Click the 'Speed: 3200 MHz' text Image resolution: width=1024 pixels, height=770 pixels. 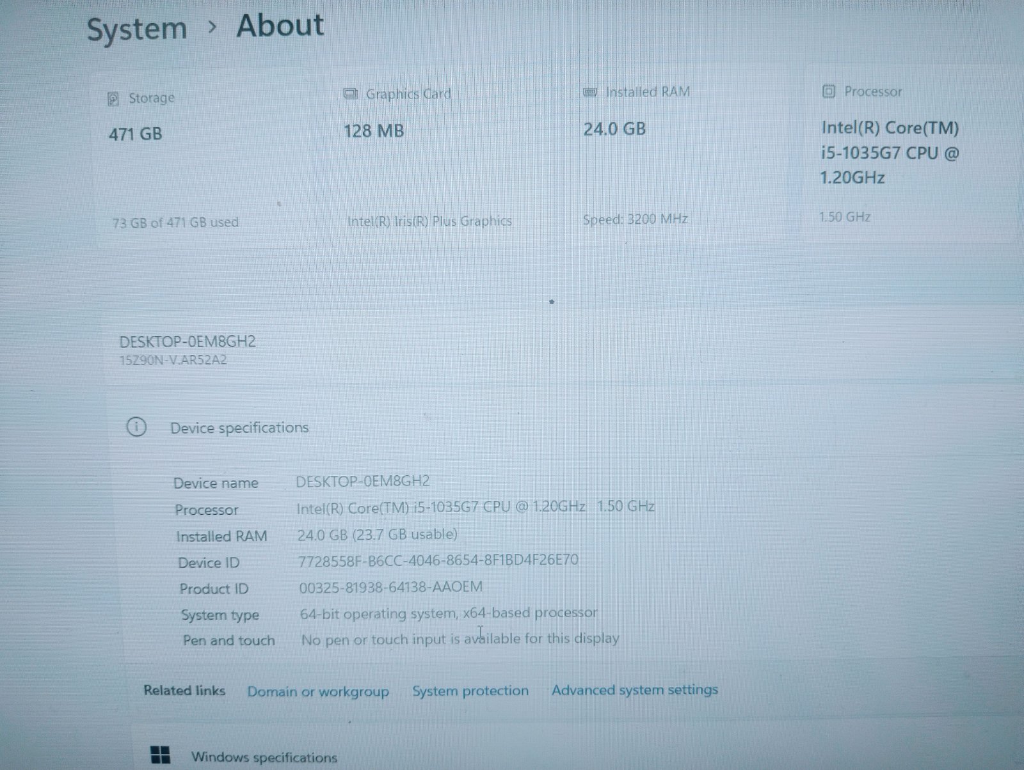pos(636,219)
